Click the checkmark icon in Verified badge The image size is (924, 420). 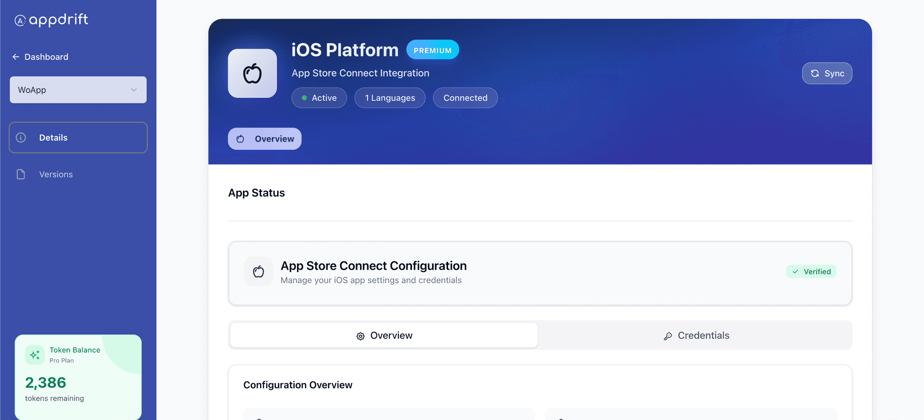click(x=796, y=272)
